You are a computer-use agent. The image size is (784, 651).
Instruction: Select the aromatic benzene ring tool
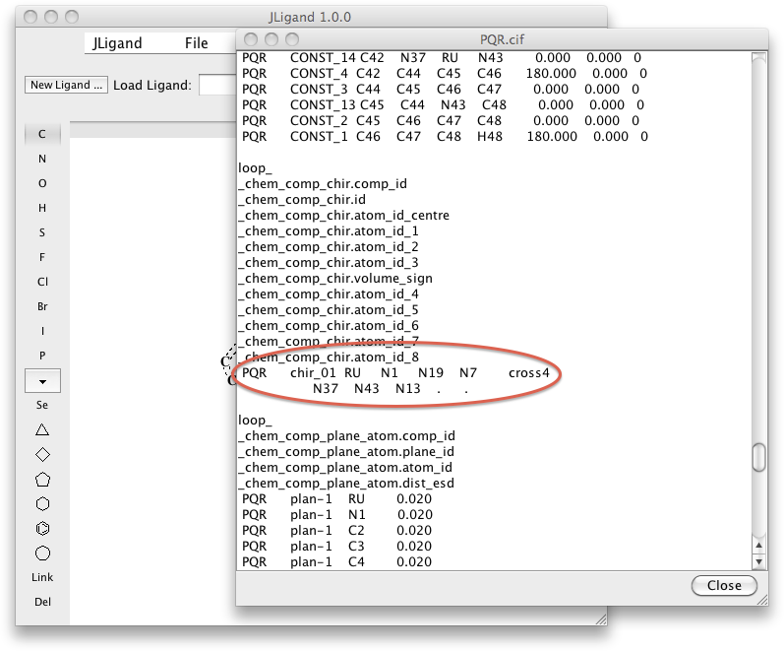[42, 529]
